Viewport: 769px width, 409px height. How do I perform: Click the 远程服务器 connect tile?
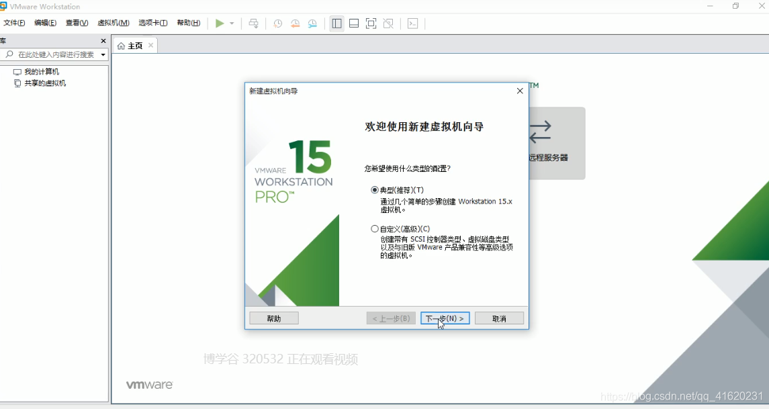(557, 143)
